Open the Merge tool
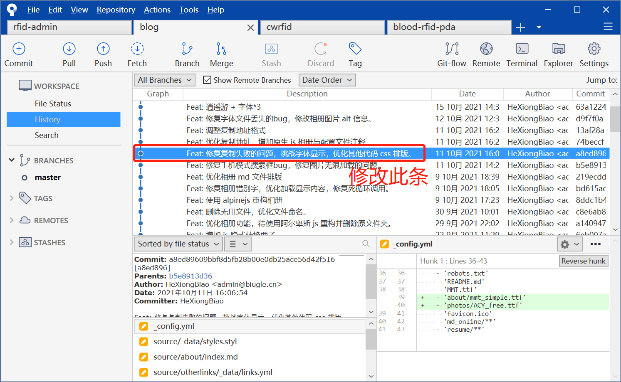The height and width of the screenshot is (382, 621). pyautogui.click(x=221, y=54)
